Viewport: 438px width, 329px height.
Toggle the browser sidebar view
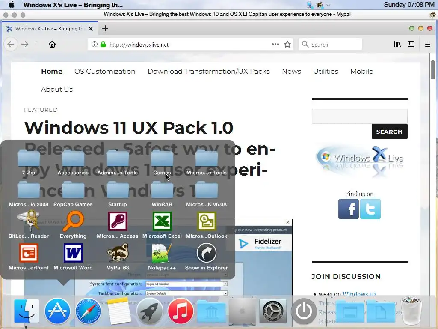click(411, 44)
